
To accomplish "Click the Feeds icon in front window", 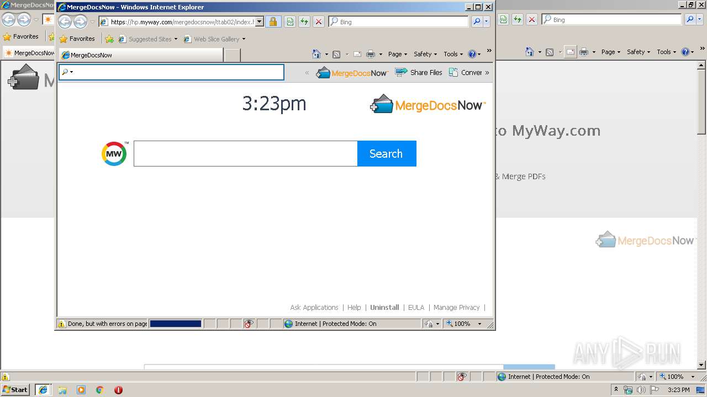I will [x=336, y=54].
